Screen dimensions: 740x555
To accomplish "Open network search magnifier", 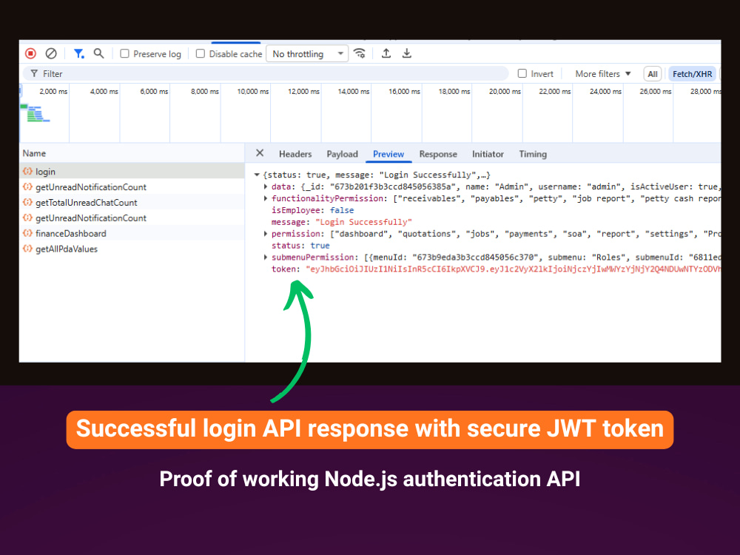I will click(x=98, y=53).
